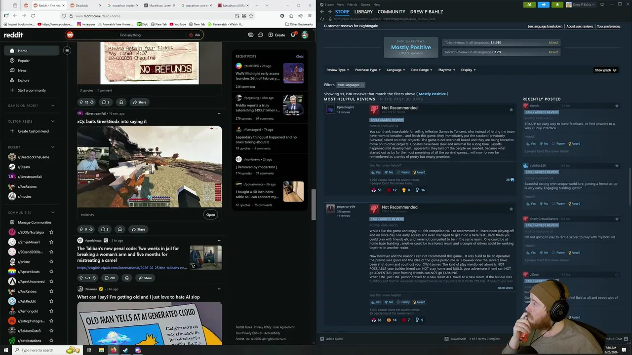The image size is (632, 355).
Task: Open the browser hamburger menu
Action: [x=309, y=16]
